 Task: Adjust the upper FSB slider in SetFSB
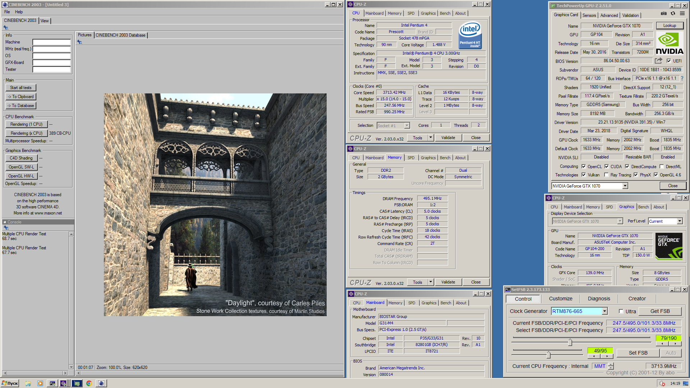click(570, 342)
